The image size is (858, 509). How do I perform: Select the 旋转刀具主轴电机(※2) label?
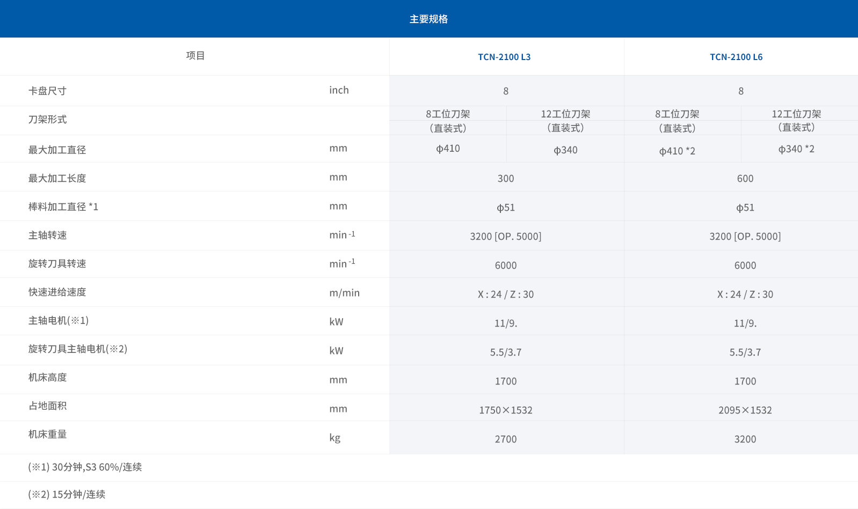[x=78, y=349]
